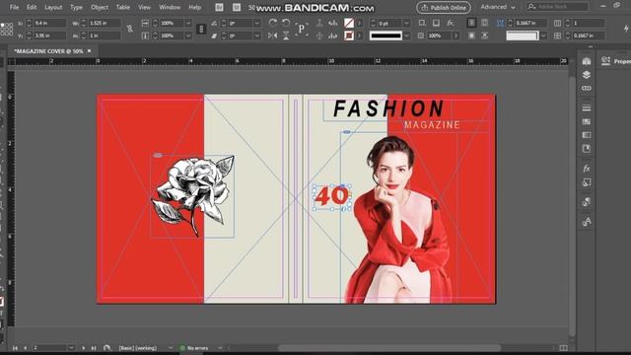Open the rotation angle dropdown

click(x=257, y=24)
